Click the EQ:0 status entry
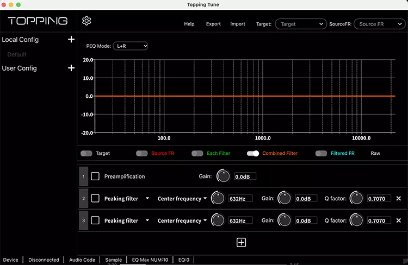The height and width of the screenshot is (265, 408). [x=184, y=260]
